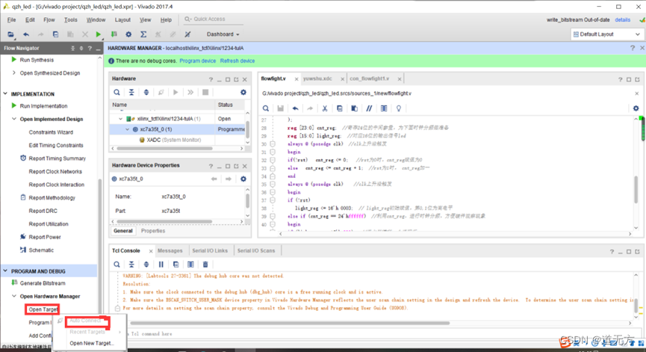Click the editor Cut scissors icon
Screen dimensions: 646x352
tap(325, 108)
